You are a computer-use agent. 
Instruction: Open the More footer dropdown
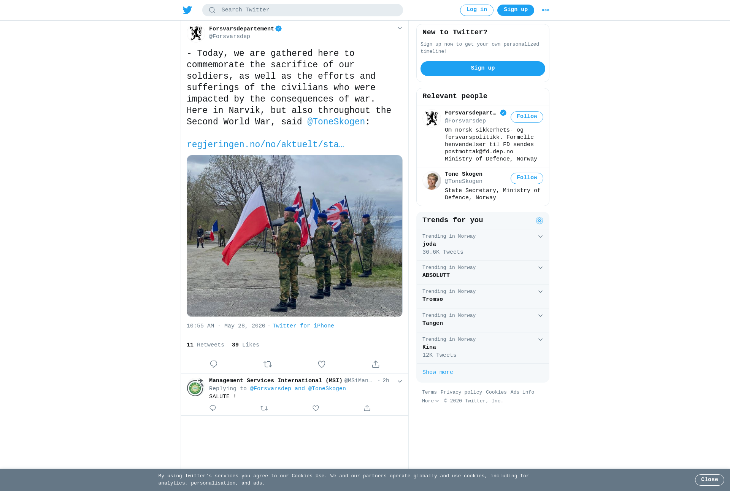430,401
